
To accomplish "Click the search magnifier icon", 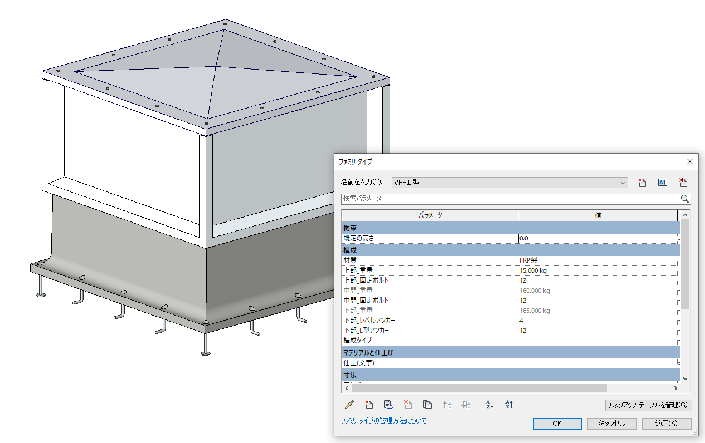I will tap(685, 199).
